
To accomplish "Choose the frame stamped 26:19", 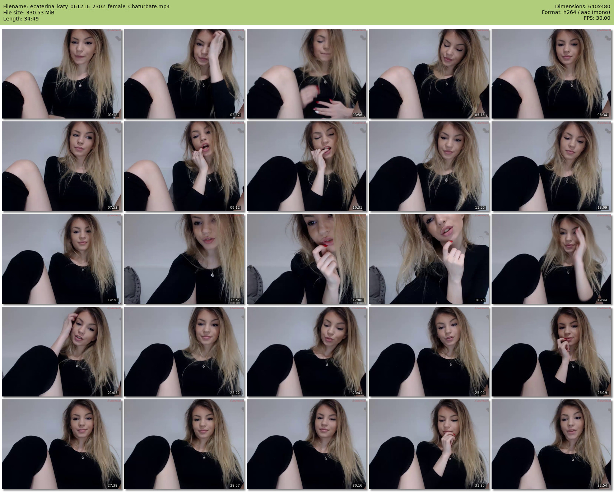I will tap(551, 352).
